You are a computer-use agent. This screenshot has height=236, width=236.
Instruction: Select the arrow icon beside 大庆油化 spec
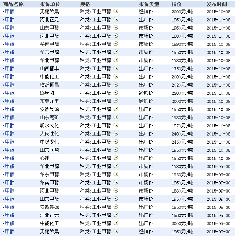click(116, 133)
